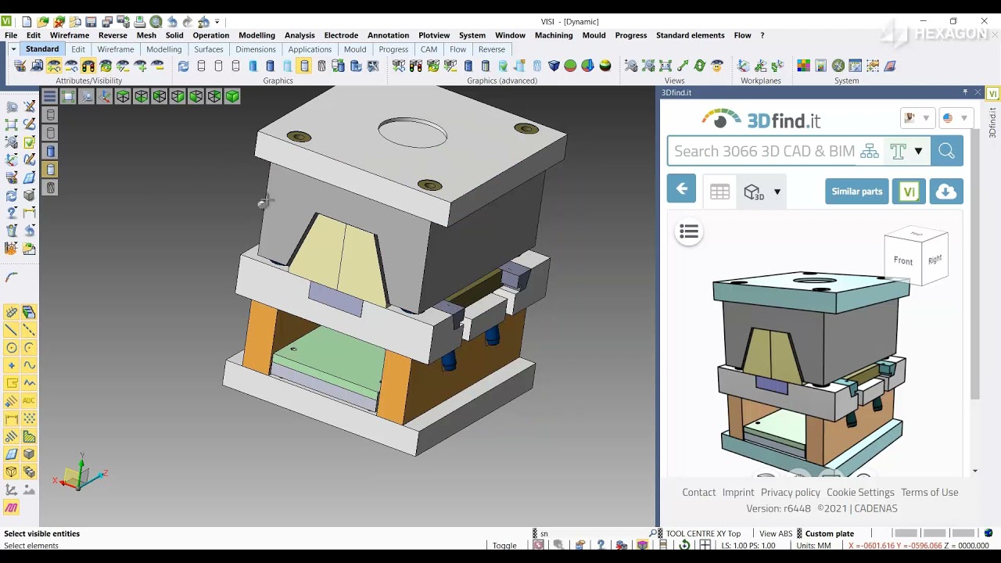Click the help question mark tool in left panel
This screenshot has height=563, width=1001.
coord(12,213)
